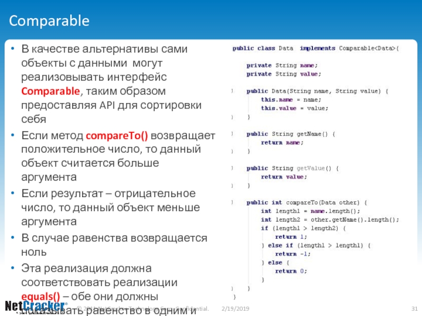Click the word "ноль"
The image size is (422, 316).
pos(34,252)
